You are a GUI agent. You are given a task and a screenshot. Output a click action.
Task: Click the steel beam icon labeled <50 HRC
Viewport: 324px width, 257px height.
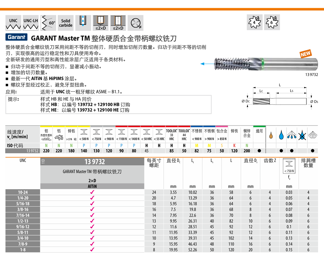[x=147, y=132]
